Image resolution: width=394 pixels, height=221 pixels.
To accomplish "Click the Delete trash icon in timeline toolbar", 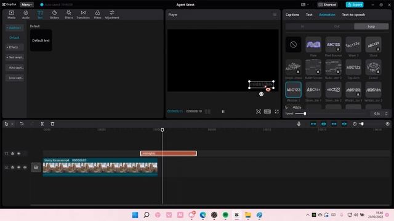I will click(52, 124).
